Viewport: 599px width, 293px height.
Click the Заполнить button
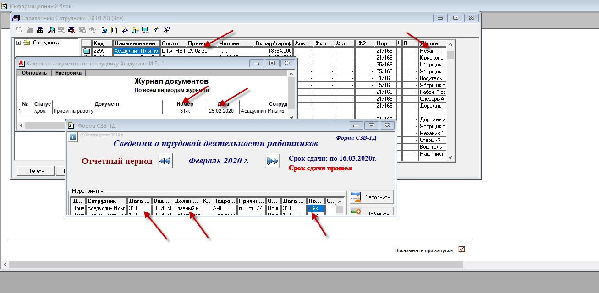(371, 197)
